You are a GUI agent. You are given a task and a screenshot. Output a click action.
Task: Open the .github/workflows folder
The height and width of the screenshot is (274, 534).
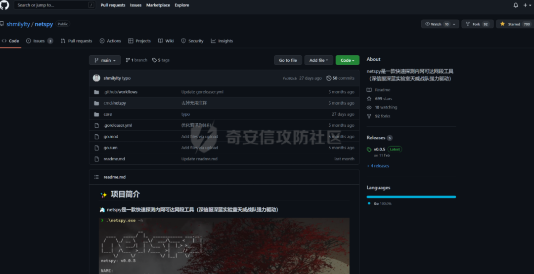121,92
